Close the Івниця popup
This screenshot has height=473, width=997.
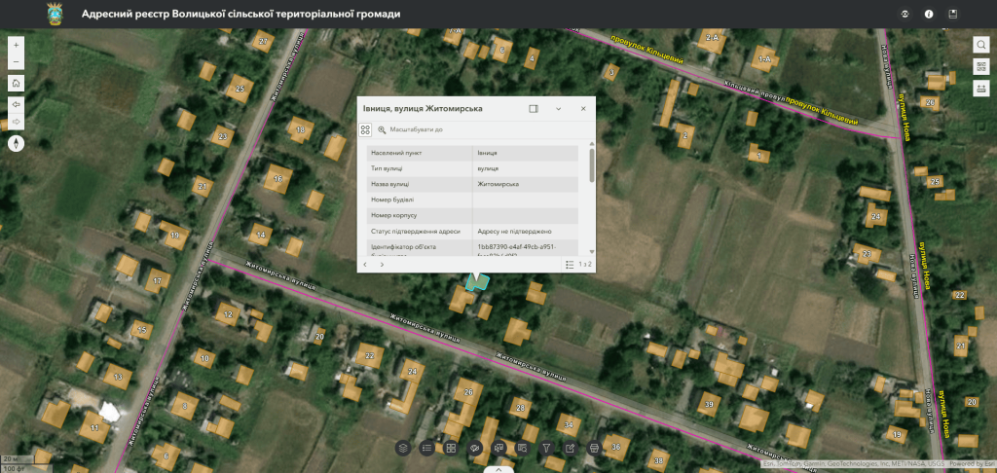[583, 109]
